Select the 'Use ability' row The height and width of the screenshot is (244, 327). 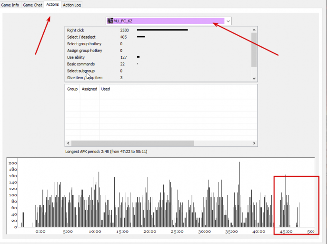point(158,57)
